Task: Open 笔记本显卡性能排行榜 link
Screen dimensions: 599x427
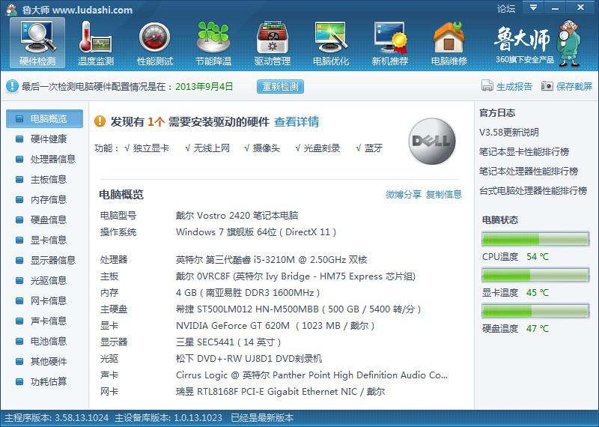Action: click(524, 152)
